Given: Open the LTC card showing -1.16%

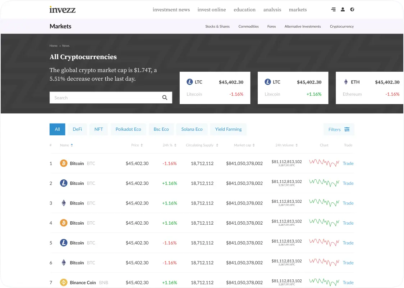Looking at the screenshot, I should (x=215, y=88).
